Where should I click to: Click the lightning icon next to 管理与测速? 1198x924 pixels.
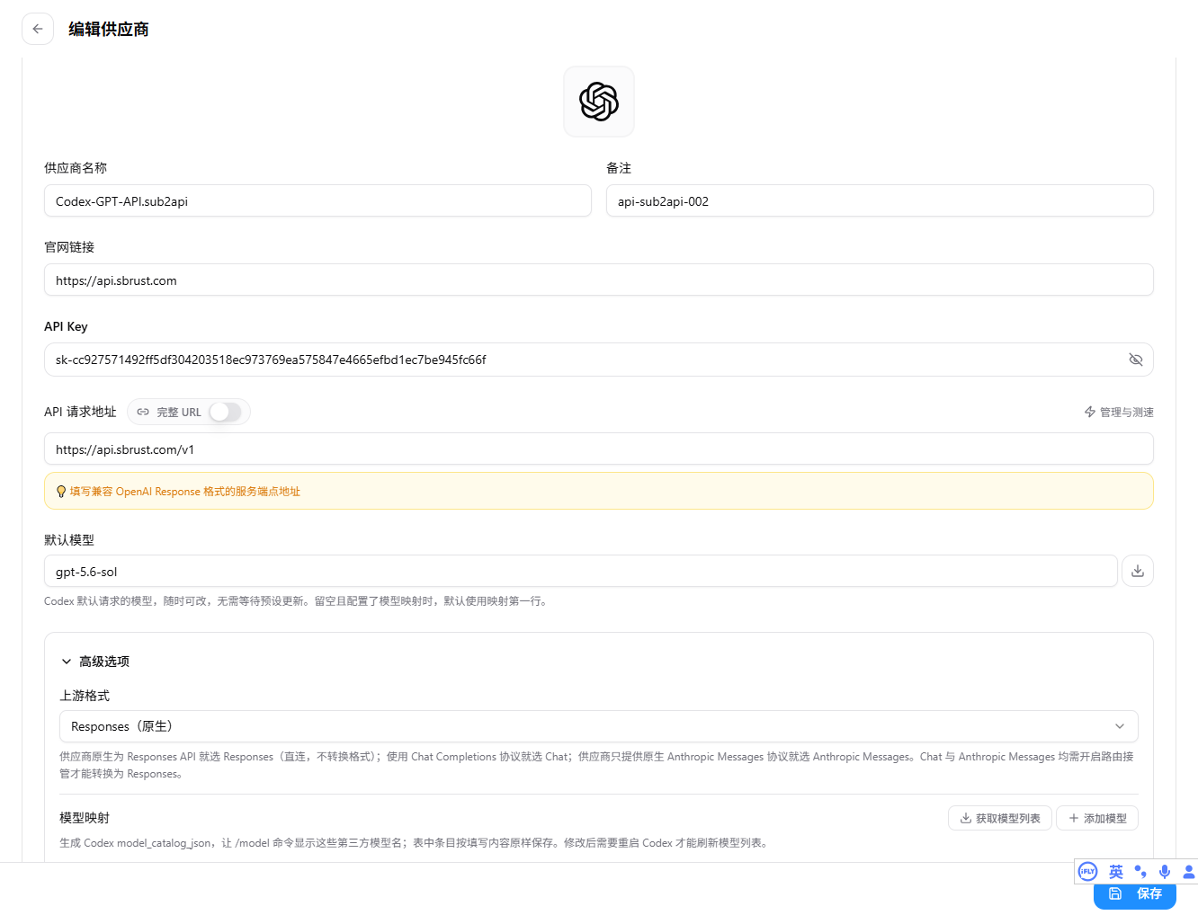1090,412
